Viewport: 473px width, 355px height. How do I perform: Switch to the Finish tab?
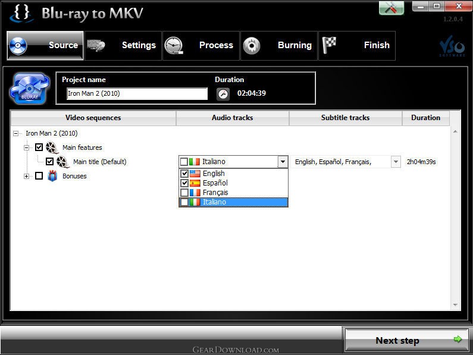(x=357, y=46)
